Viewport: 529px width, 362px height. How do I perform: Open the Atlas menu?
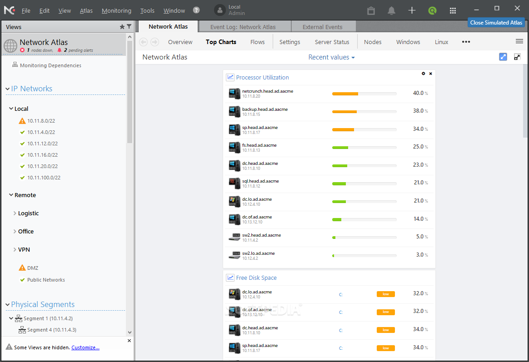tap(86, 10)
